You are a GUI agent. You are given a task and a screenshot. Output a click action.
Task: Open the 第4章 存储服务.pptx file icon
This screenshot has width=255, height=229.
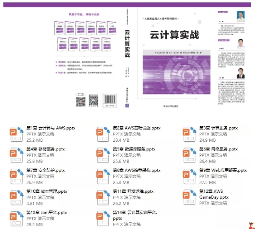coord(17,155)
